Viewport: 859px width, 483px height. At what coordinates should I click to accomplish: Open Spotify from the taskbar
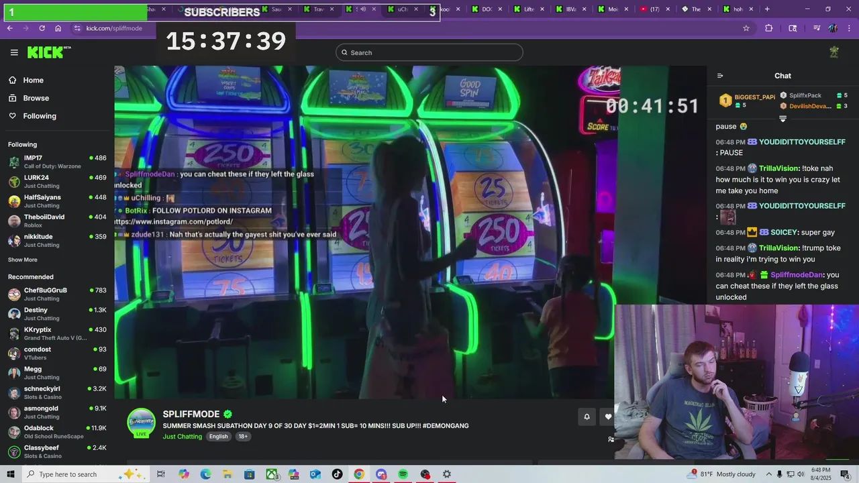[x=403, y=474]
